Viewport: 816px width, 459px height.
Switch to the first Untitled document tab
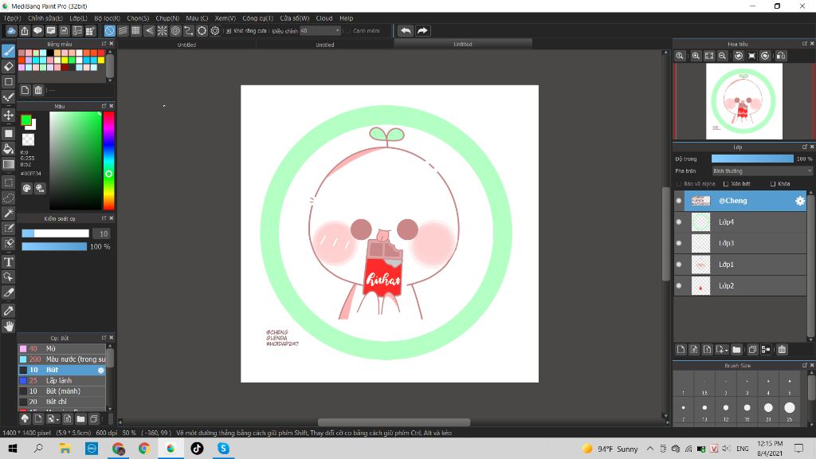[186, 45]
